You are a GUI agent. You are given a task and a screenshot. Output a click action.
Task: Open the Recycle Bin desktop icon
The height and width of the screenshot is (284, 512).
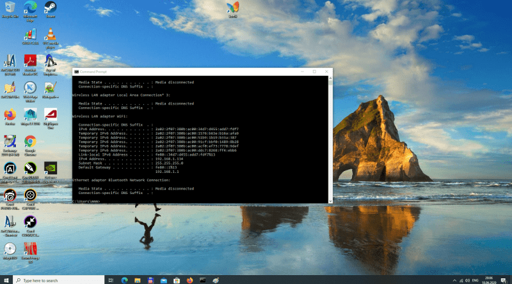(9, 8)
